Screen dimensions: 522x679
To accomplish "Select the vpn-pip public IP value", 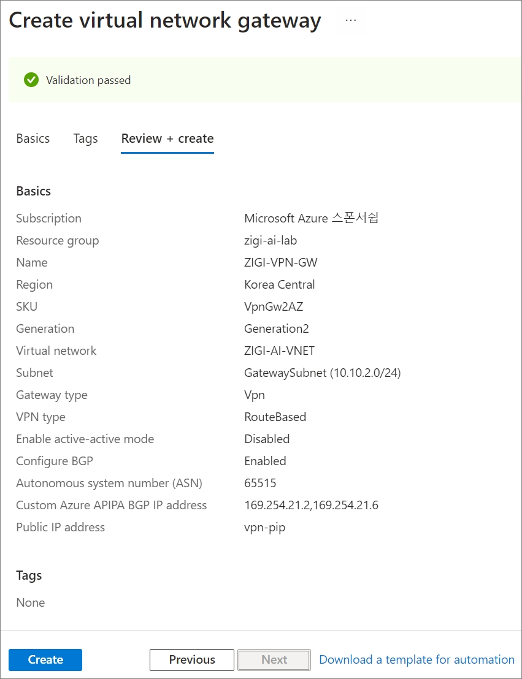I will click(265, 528).
